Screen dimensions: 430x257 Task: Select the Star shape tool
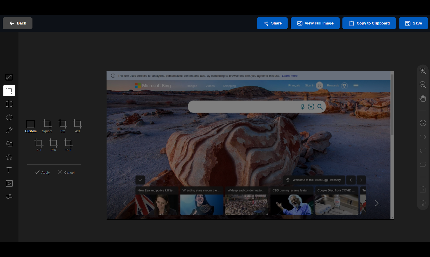(9, 157)
